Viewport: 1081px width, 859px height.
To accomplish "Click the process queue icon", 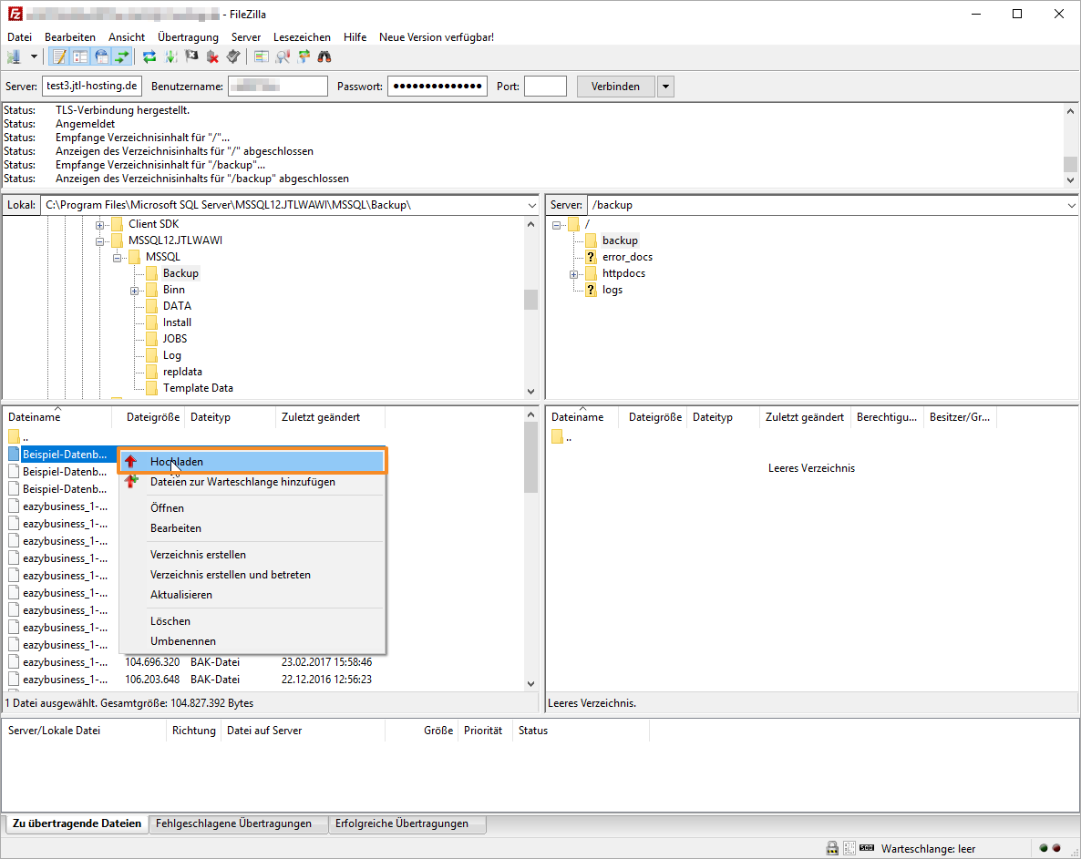I will point(170,57).
